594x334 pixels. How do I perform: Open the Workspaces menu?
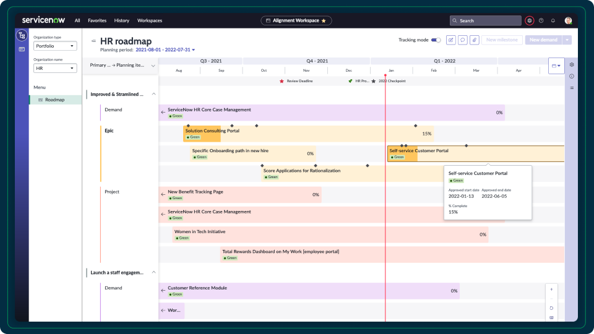(x=150, y=20)
